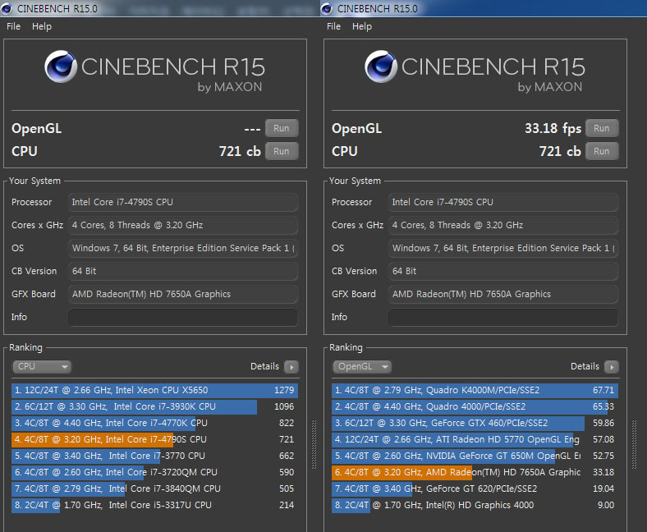
Task: Click the Cinebench R15 logo in left window
Action: tap(154, 71)
